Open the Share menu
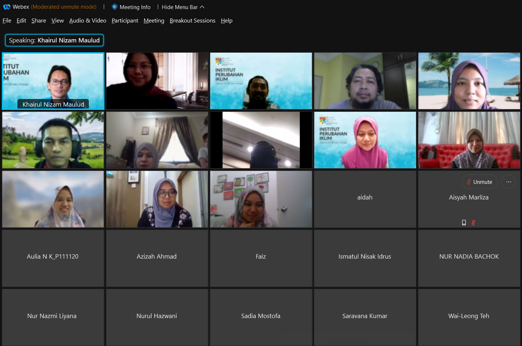522x346 pixels. tap(38, 21)
